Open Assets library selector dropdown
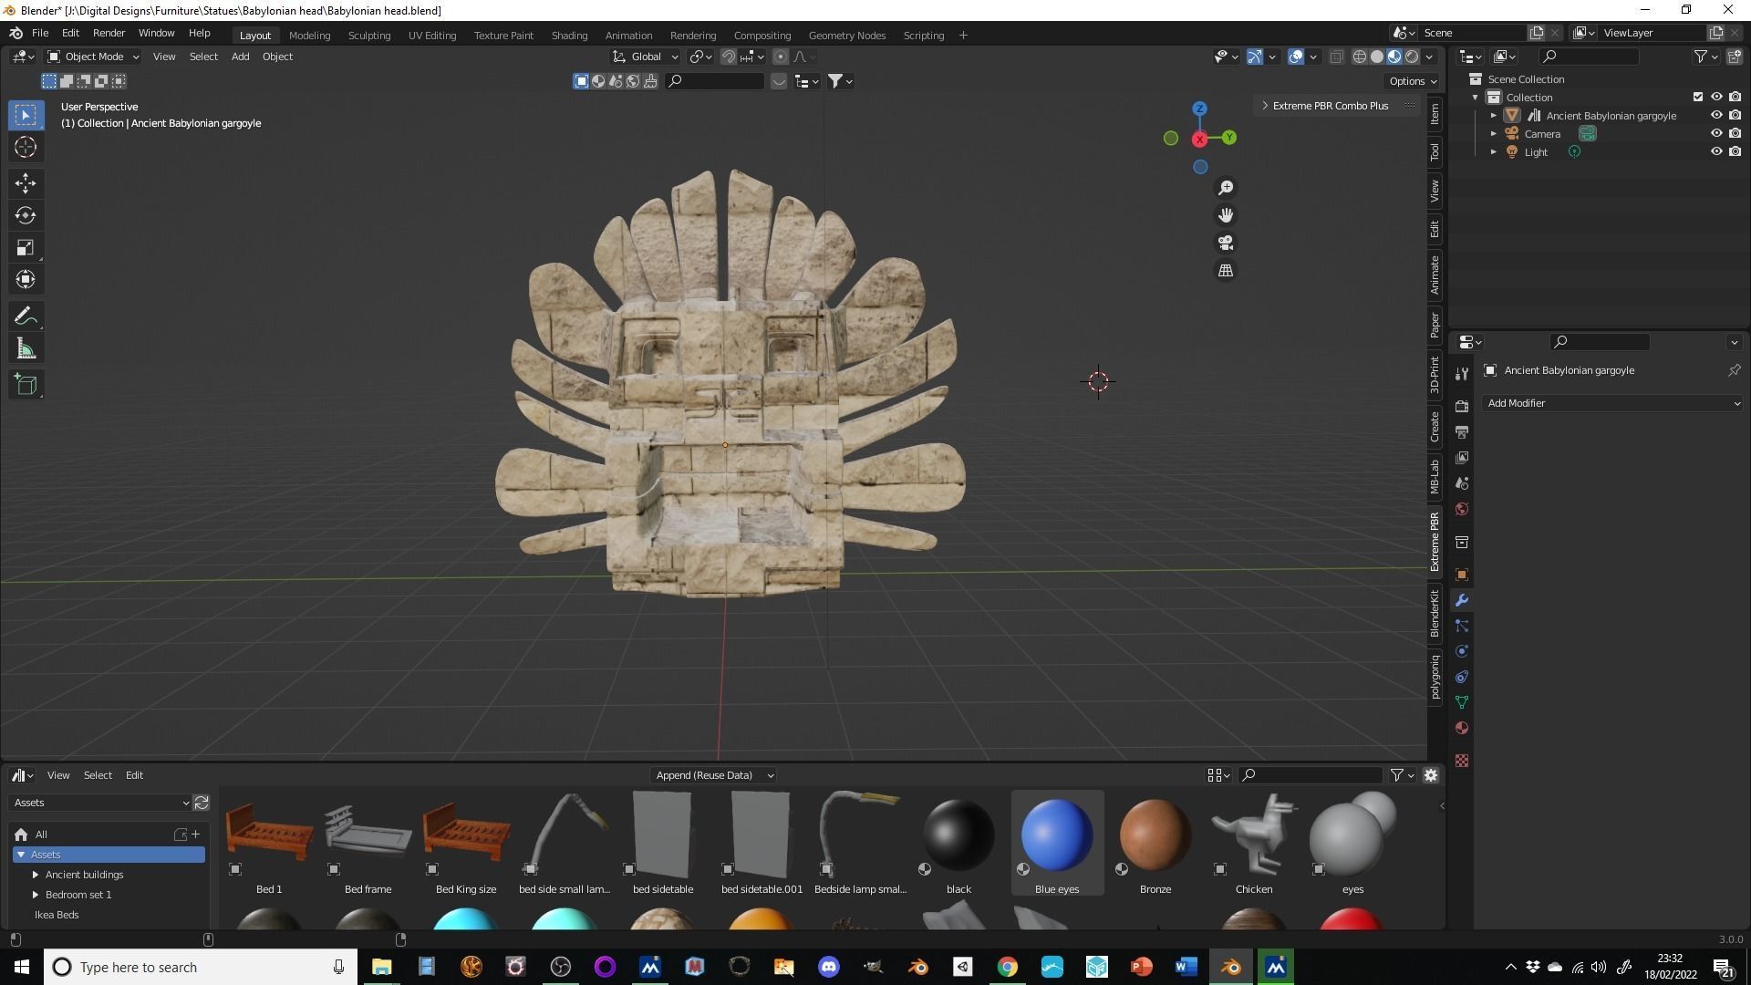 click(100, 803)
